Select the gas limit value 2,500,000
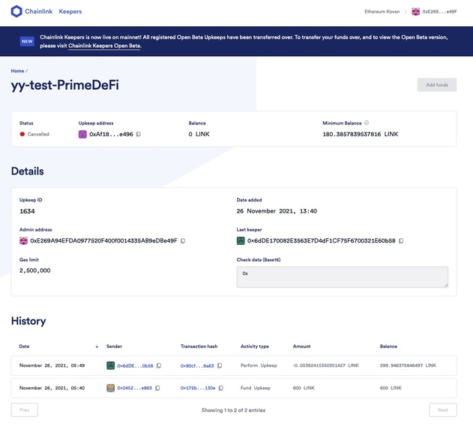The width and height of the screenshot is (473, 429). click(35, 270)
